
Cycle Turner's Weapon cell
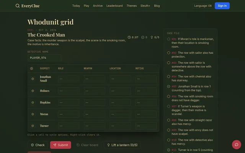[95, 126]
